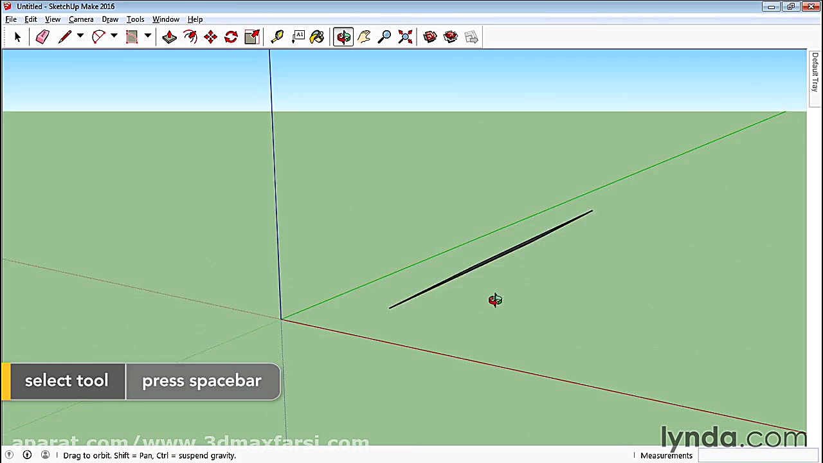The height and width of the screenshot is (463, 823).
Task: Expand the Rectangle shapes dropdown arrow
Action: point(147,37)
